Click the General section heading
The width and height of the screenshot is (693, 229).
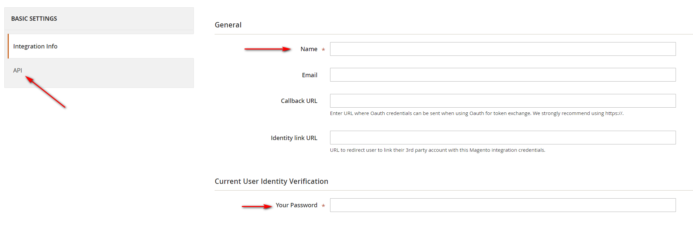pyautogui.click(x=228, y=25)
